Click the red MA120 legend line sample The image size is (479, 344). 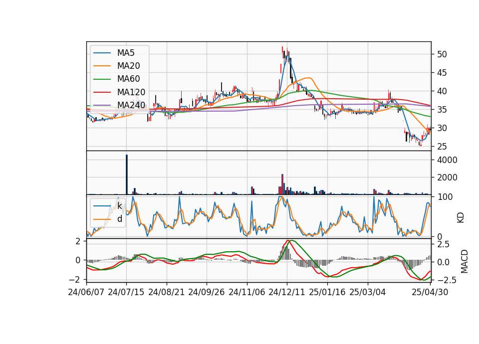tap(102, 92)
